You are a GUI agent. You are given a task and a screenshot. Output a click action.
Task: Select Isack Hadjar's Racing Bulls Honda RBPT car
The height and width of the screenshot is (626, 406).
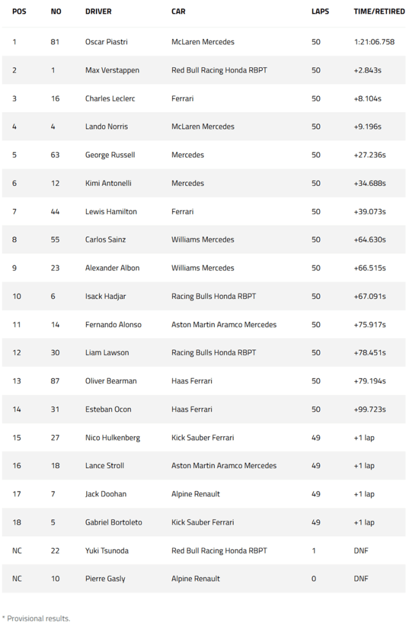[213, 296]
